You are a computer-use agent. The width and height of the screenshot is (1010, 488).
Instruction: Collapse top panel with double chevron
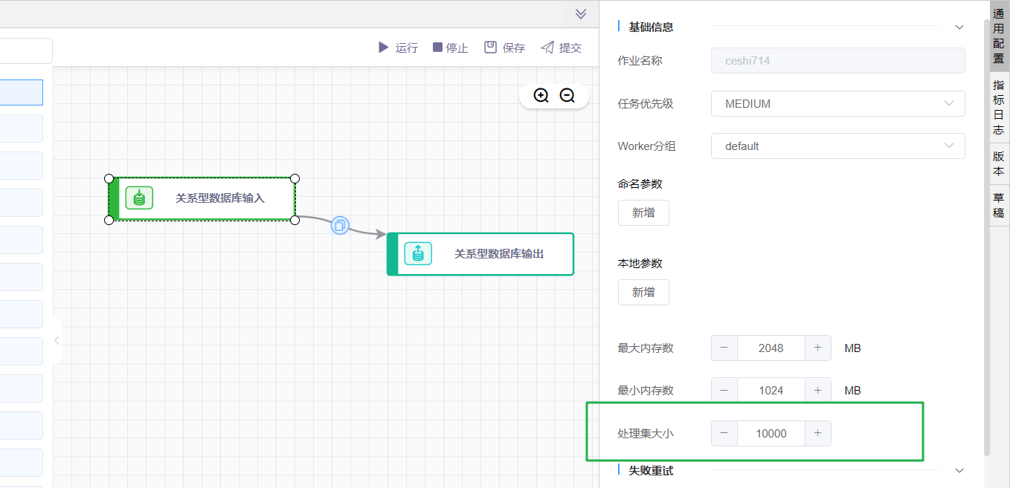coord(581,13)
